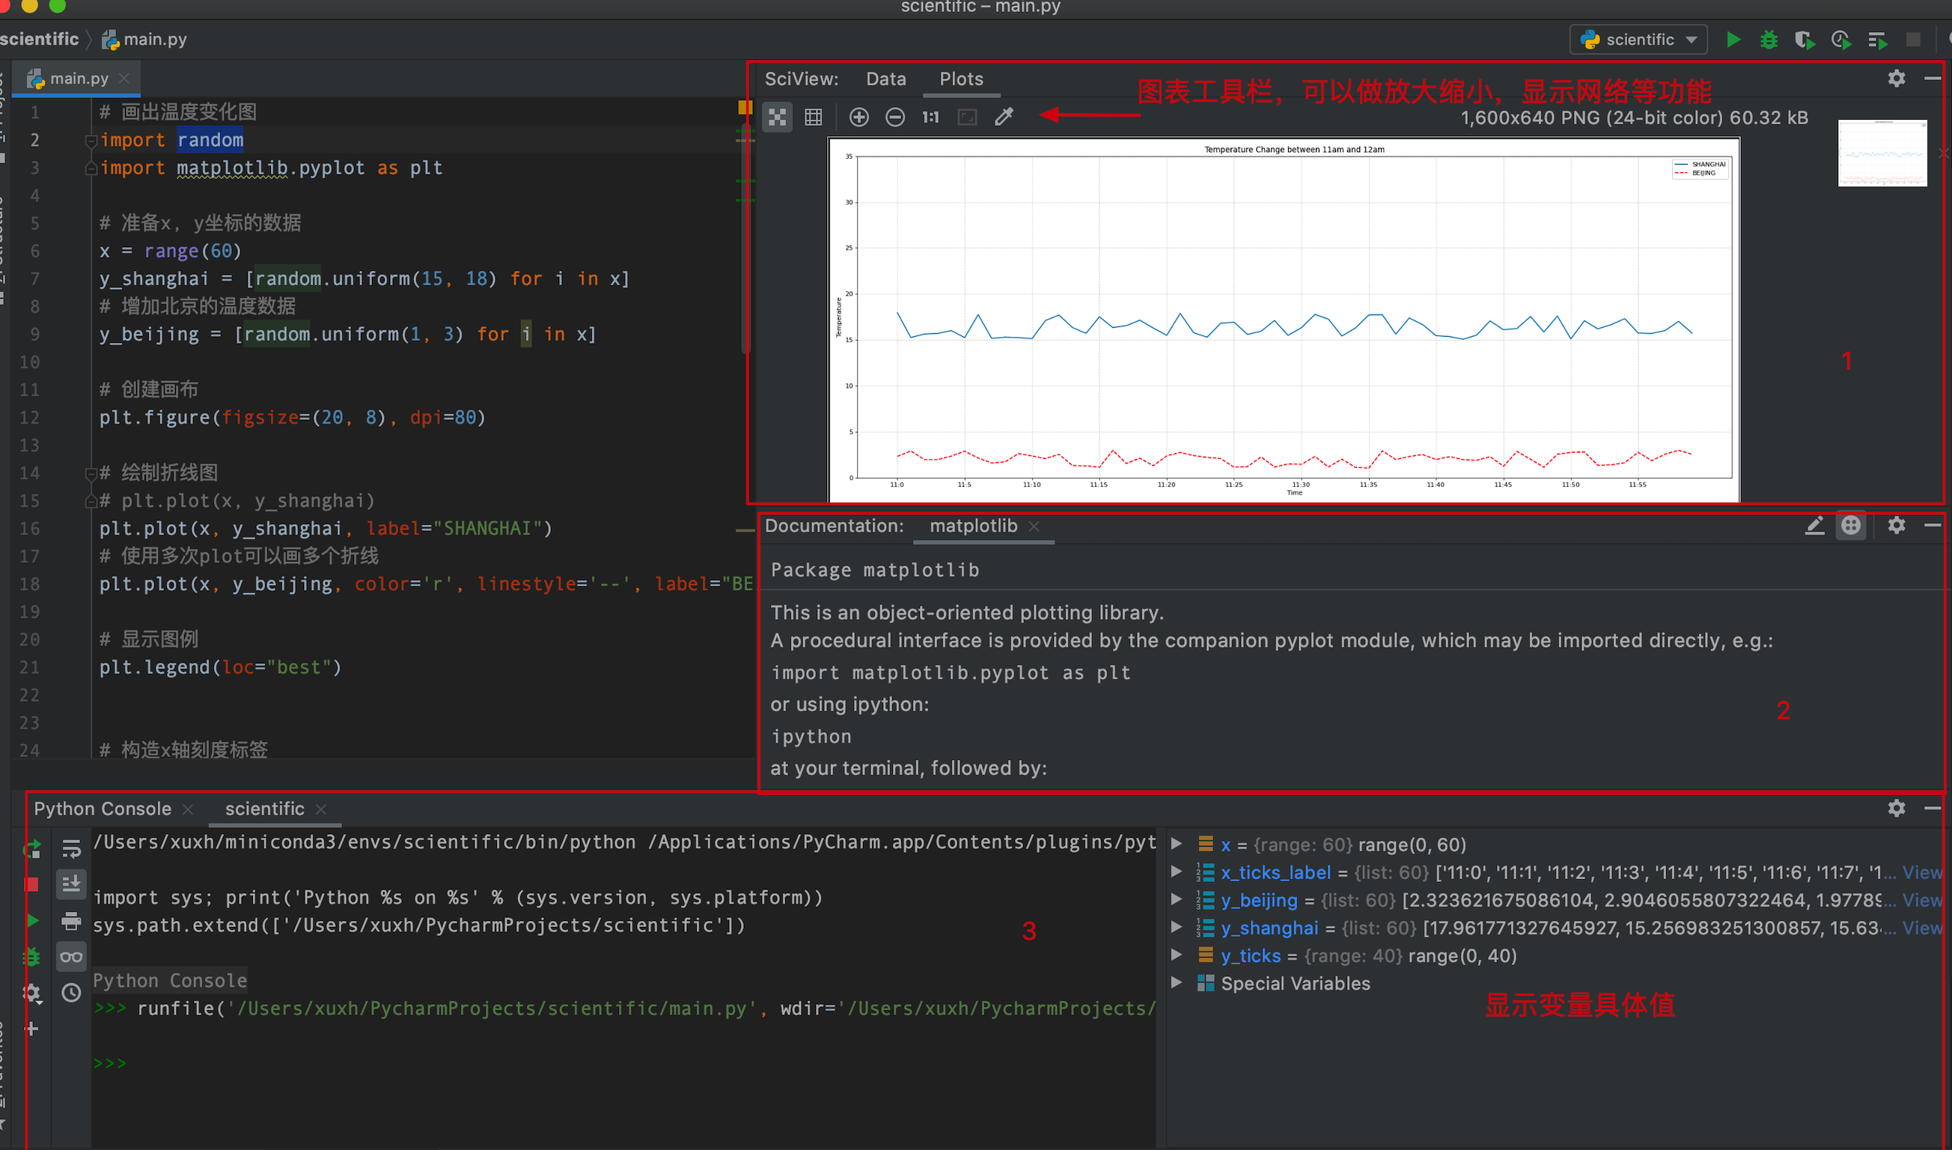Viewport: 1952px width, 1150px height.
Task: Click View link for x_ticks_label
Action: [x=1923, y=872]
